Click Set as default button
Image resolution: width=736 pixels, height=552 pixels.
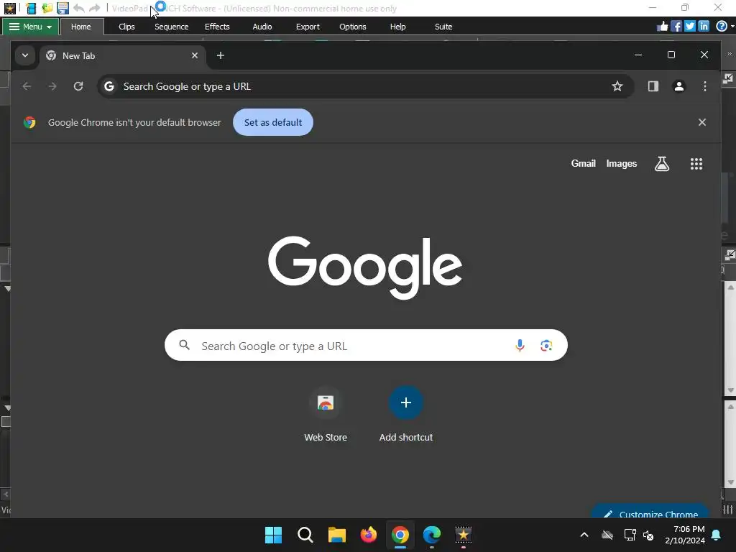coord(273,122)
